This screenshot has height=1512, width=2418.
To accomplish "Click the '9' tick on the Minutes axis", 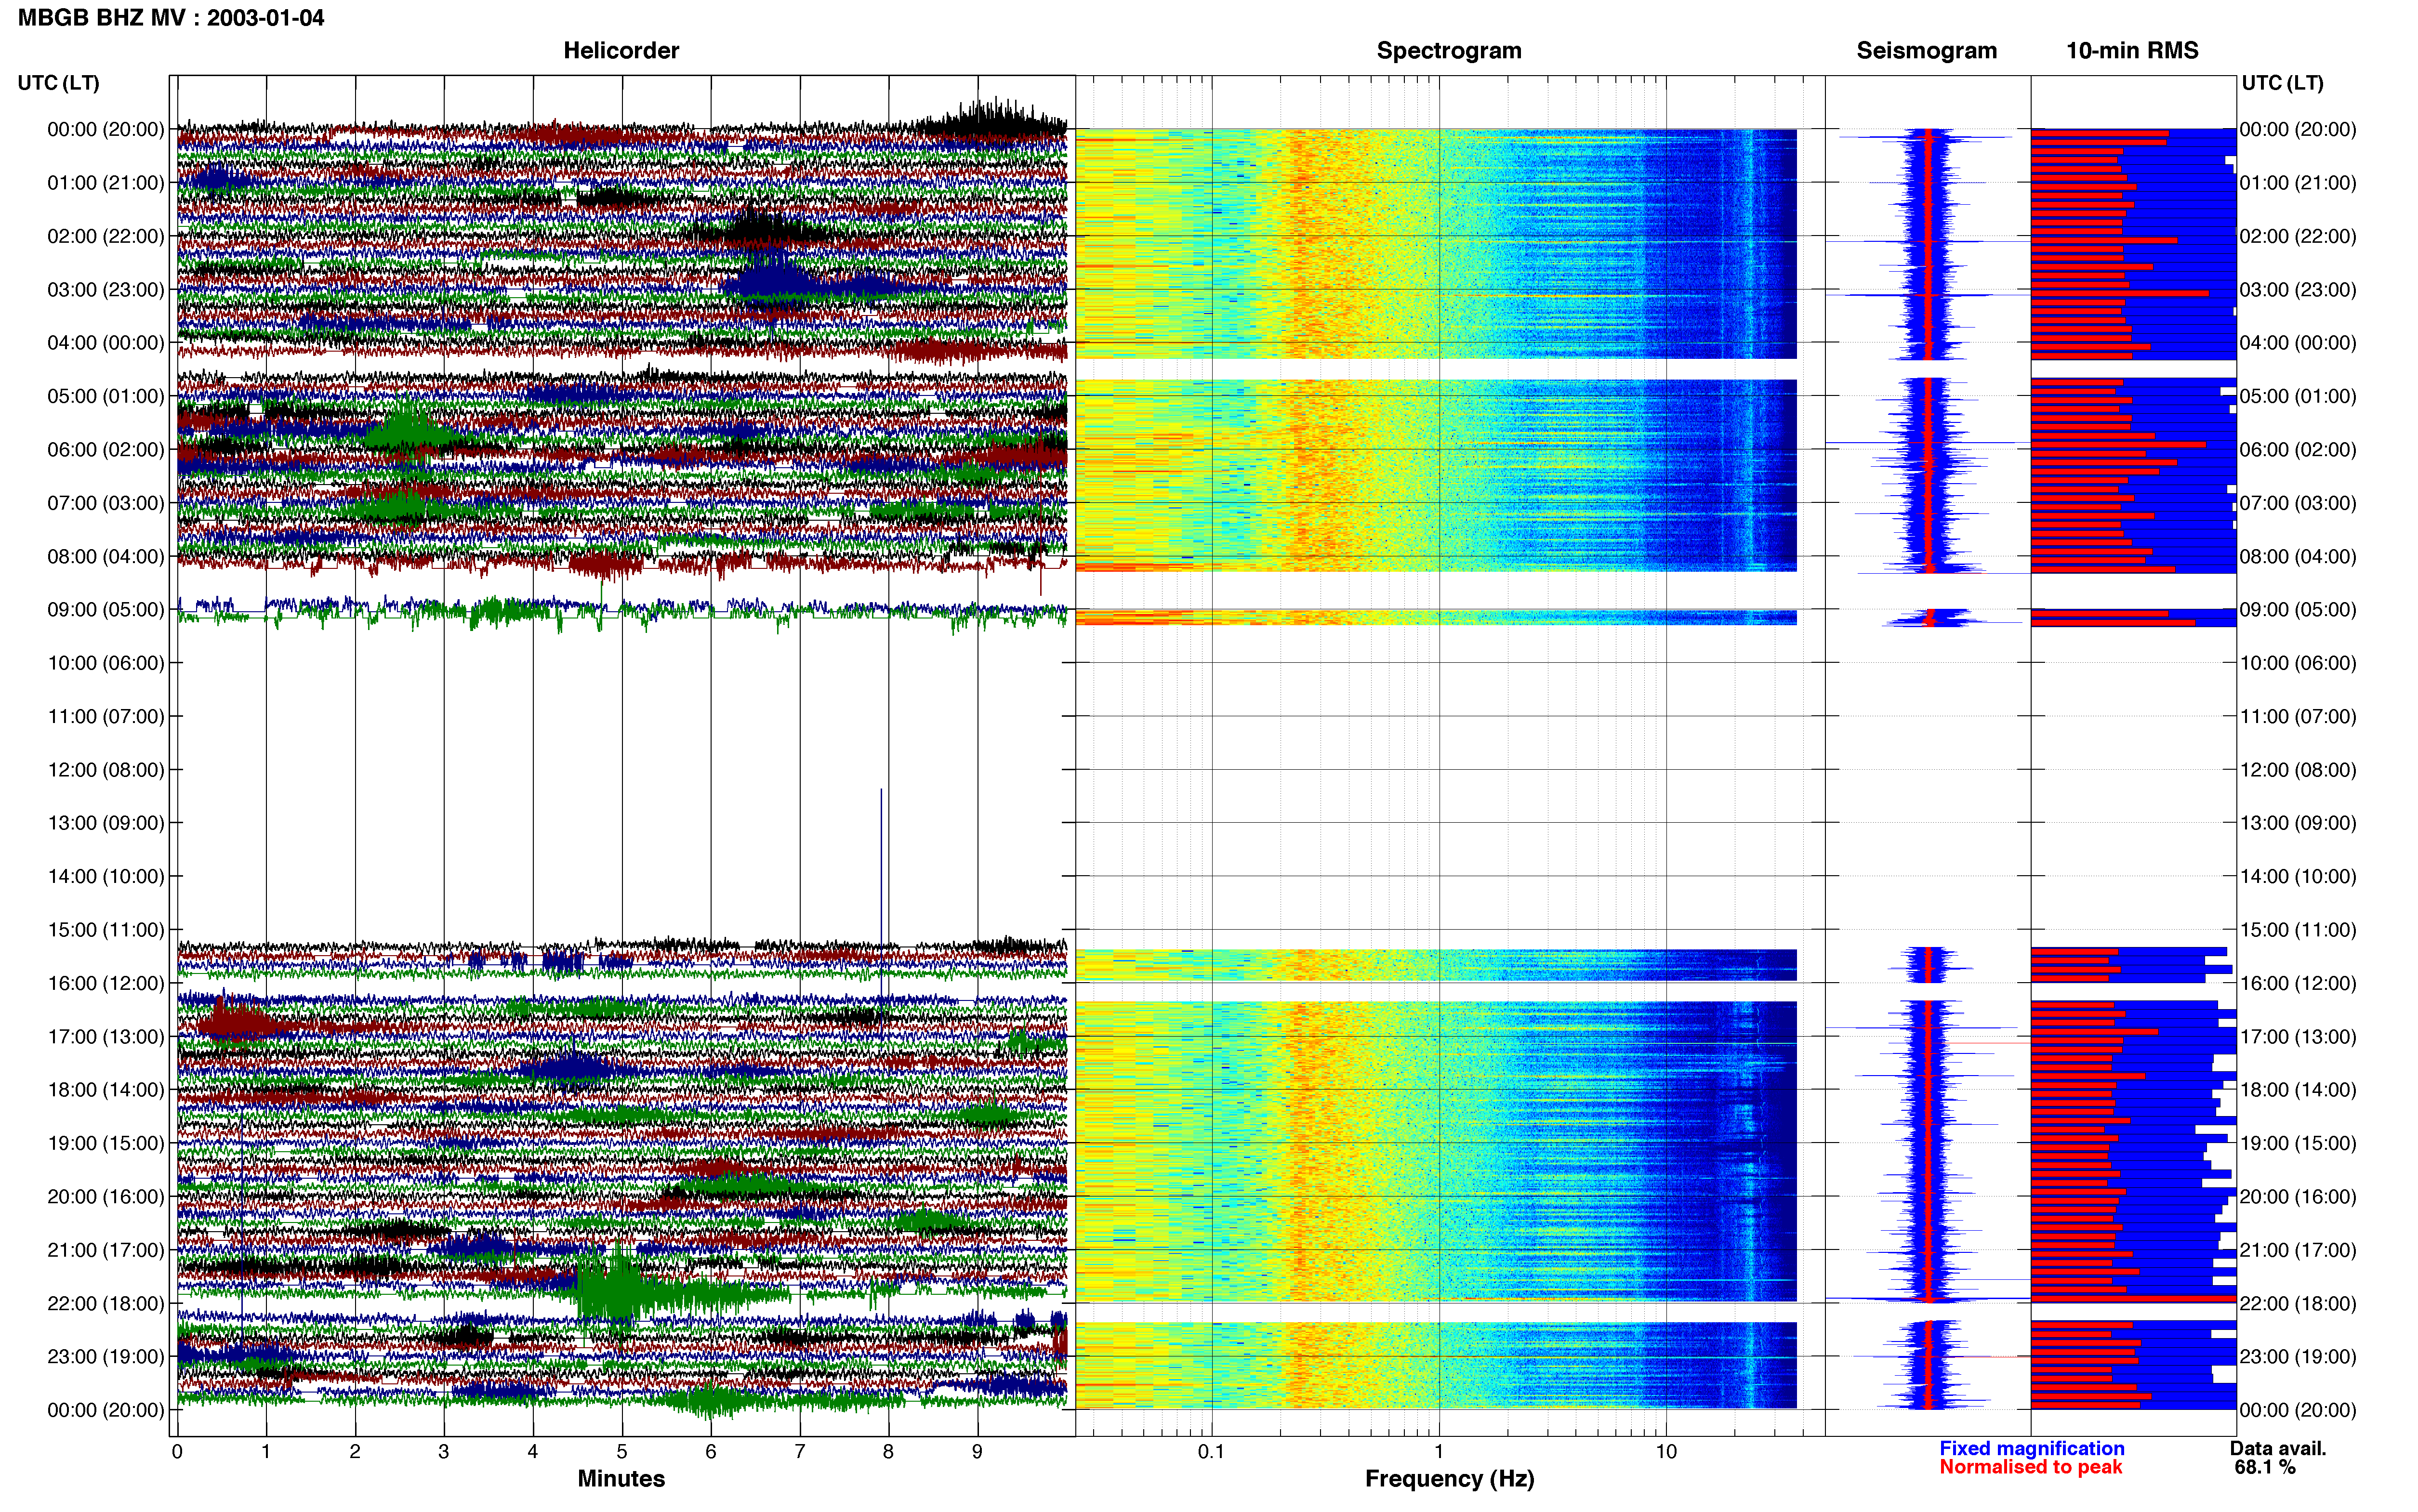I will click(x=977, y=1452).
